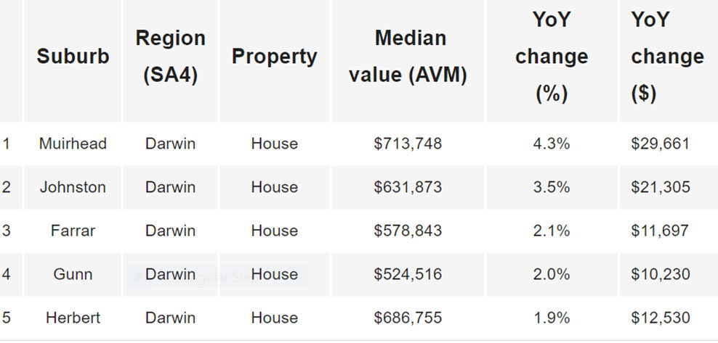
Task: Click Farrar's 2.1% YoY change cell
Action: [551, 231]
